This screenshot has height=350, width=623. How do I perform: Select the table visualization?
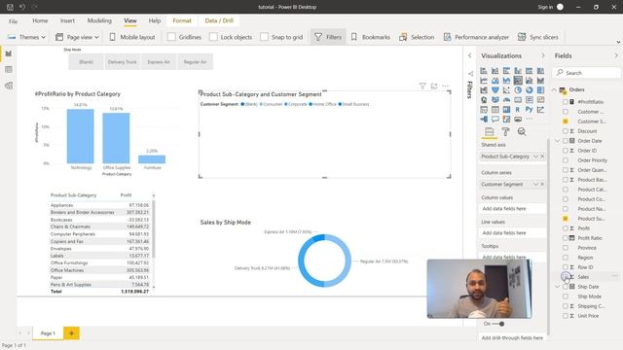(495, 110)
